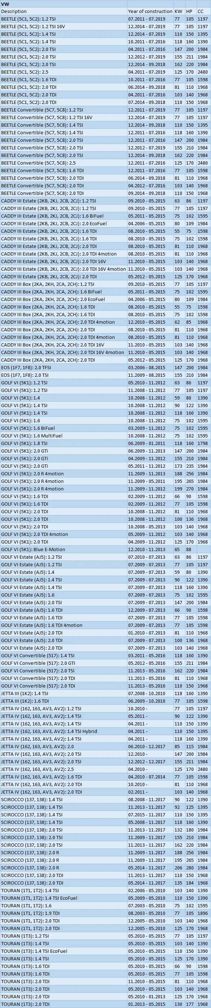This screenshot has height=1008, width=211.
Task: Select CADDY III Box 1.6 BiFuel row
Action: [106, 292]
